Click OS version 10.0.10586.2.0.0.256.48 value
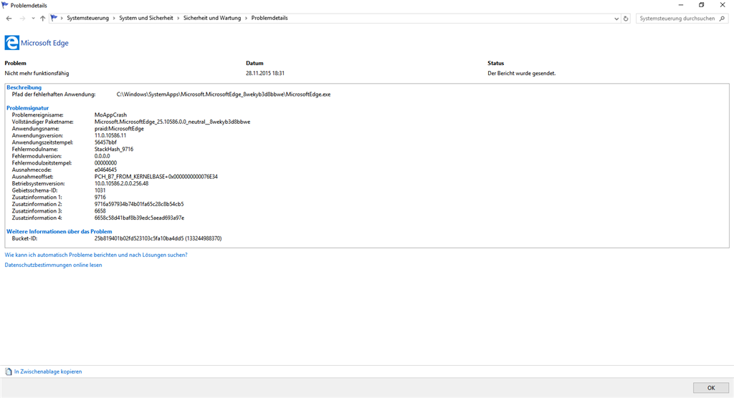Screen dimensions: 734x398 (121, 184)
